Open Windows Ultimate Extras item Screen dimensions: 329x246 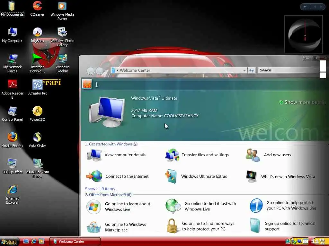pos(196,176)
